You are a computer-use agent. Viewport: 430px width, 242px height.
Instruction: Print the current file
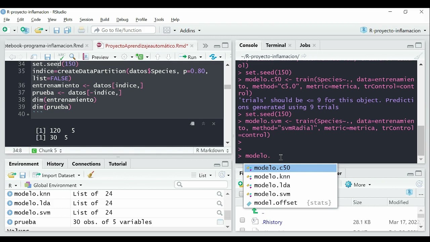(81, 30)
